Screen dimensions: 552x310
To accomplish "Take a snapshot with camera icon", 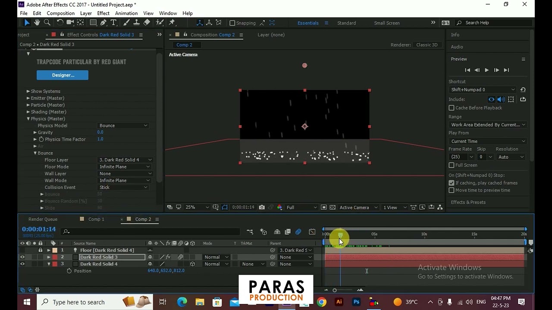I will point(262,208).
